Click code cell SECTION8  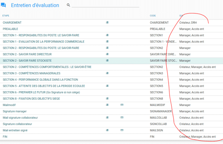tap(156, 99)
